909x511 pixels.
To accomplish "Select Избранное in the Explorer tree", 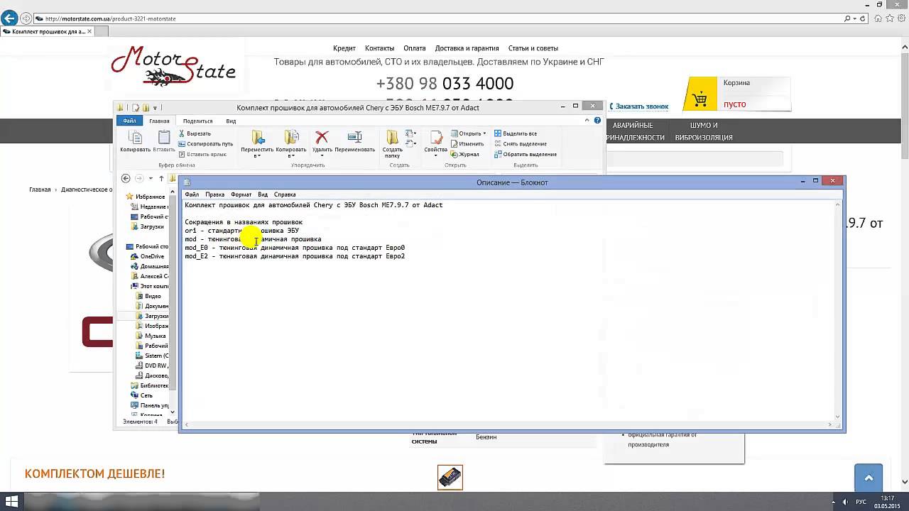I will [x=146, y=197].
